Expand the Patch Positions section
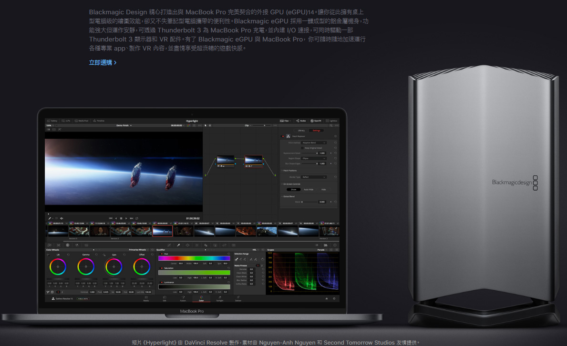This screenshot has height=346, width=567. (289, 171)
